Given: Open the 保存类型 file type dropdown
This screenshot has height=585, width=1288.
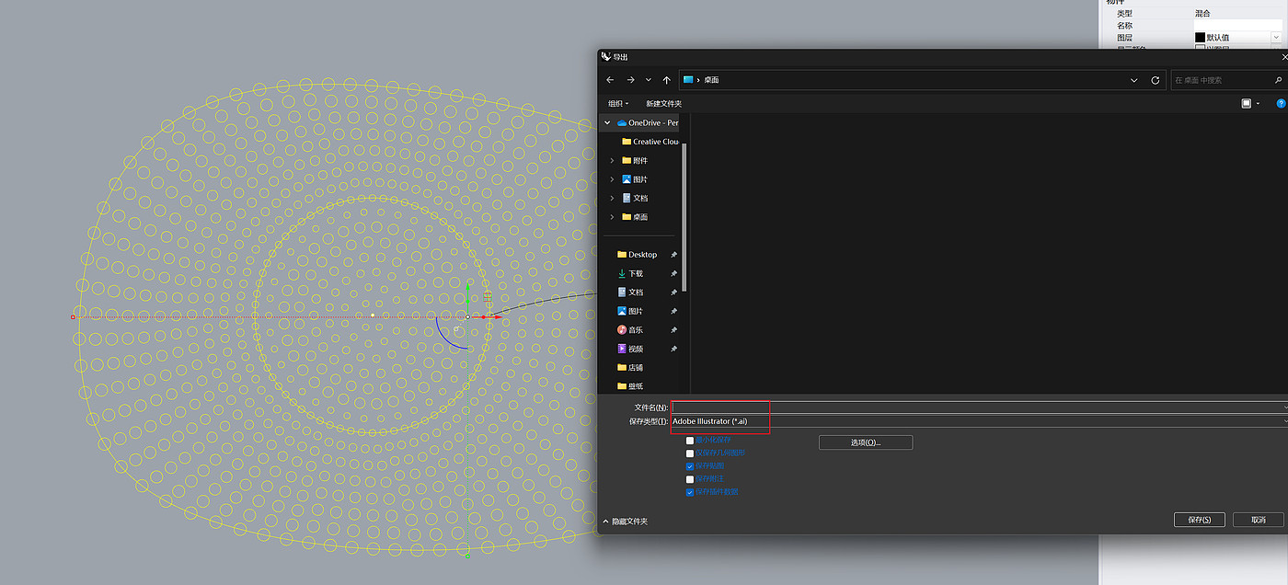Looking at the screenshot, I should point(979,421).
